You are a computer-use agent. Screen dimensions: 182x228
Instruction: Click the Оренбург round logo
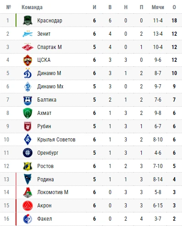pos(27,153)
